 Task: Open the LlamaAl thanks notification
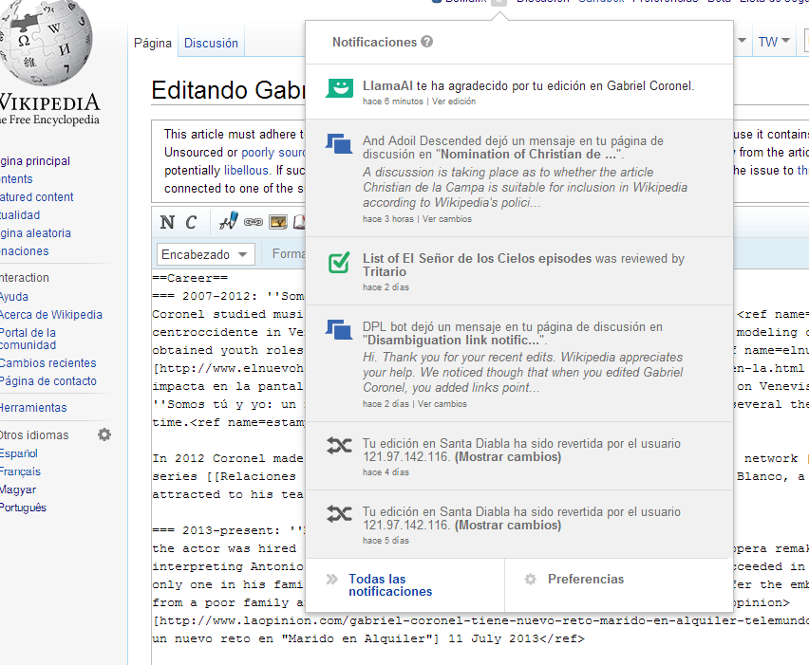point(519,92)
